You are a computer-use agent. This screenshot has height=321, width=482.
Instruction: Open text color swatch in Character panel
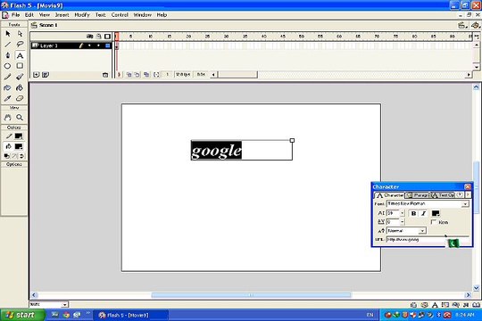[436, 213]
